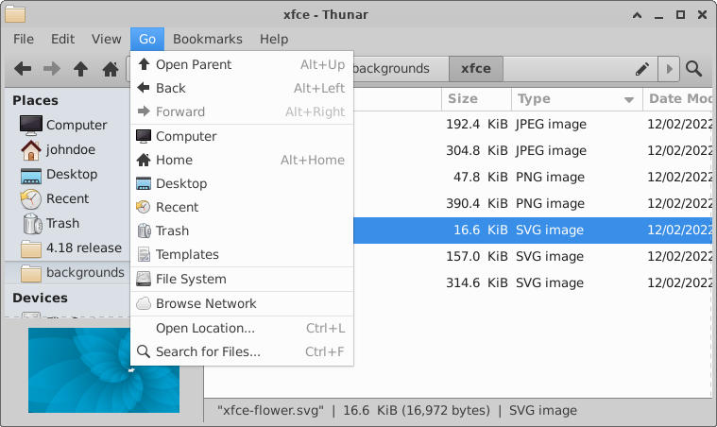
Task: Open the File menu
Action: pos(24,40)
